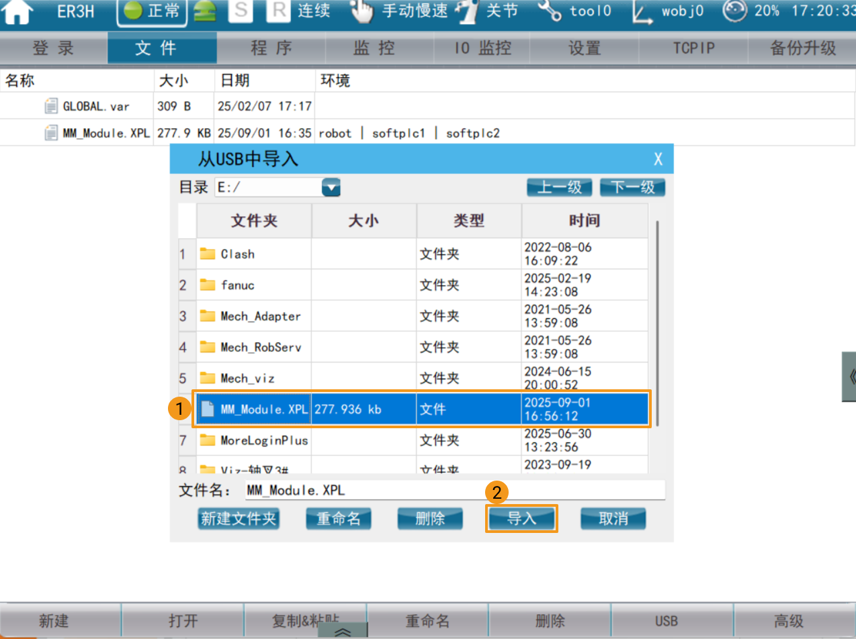Click the Mech_Adapter folder icon
The image size is (856, 639).
[208, 316]
